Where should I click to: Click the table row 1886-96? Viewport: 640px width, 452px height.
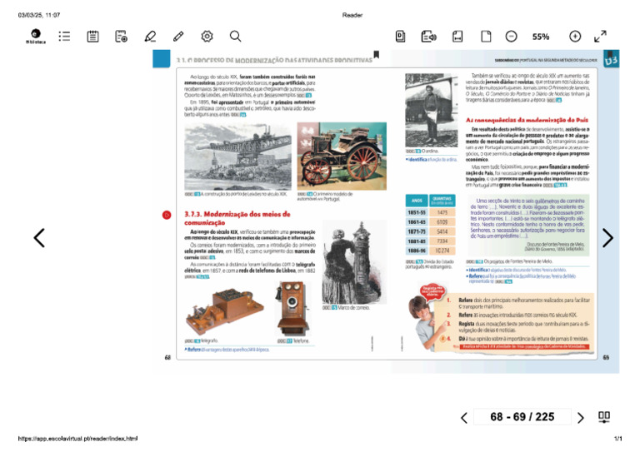tap(430, 251)
